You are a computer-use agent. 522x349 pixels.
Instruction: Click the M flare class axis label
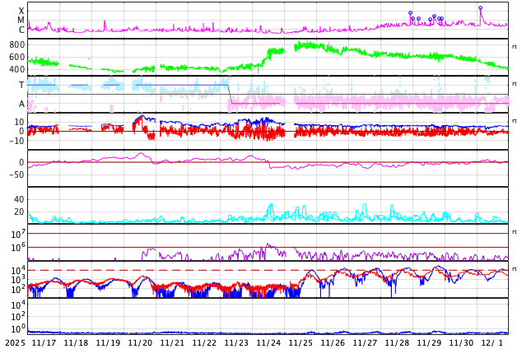pyautogui.click(x=21, y=21)
